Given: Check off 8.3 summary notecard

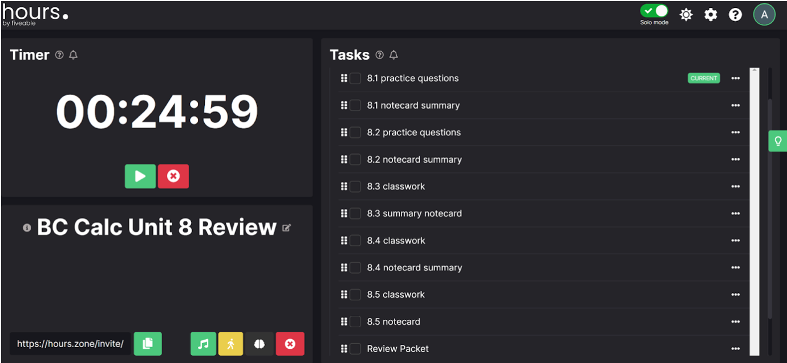Looking at the screenshot, I should coord(355,213).
